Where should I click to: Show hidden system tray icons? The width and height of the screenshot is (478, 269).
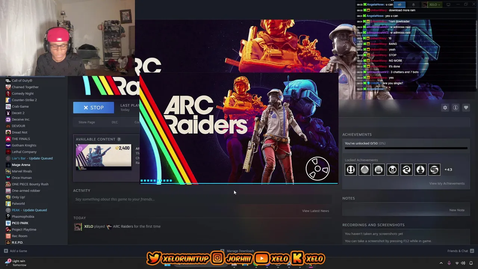[441, 263]
